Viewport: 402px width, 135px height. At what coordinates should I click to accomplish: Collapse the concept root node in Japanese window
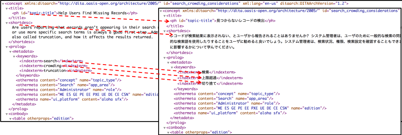161,11
